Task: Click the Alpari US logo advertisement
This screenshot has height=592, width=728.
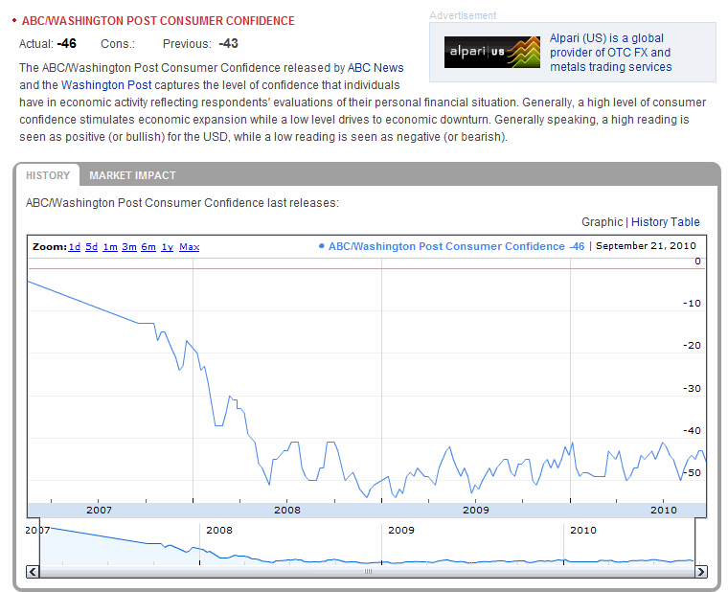Action: pos(492,52)
